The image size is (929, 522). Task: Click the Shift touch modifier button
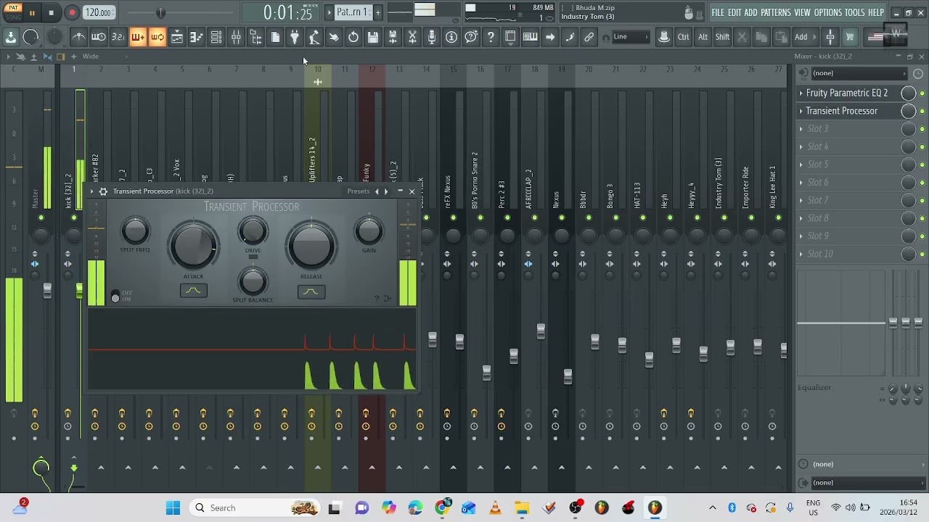point(722,37)
